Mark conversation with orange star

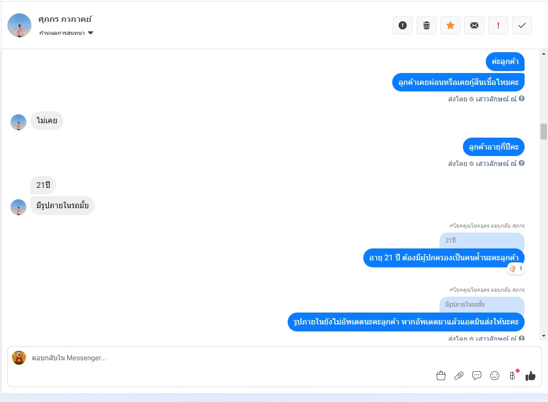click(x=450, y=25)
